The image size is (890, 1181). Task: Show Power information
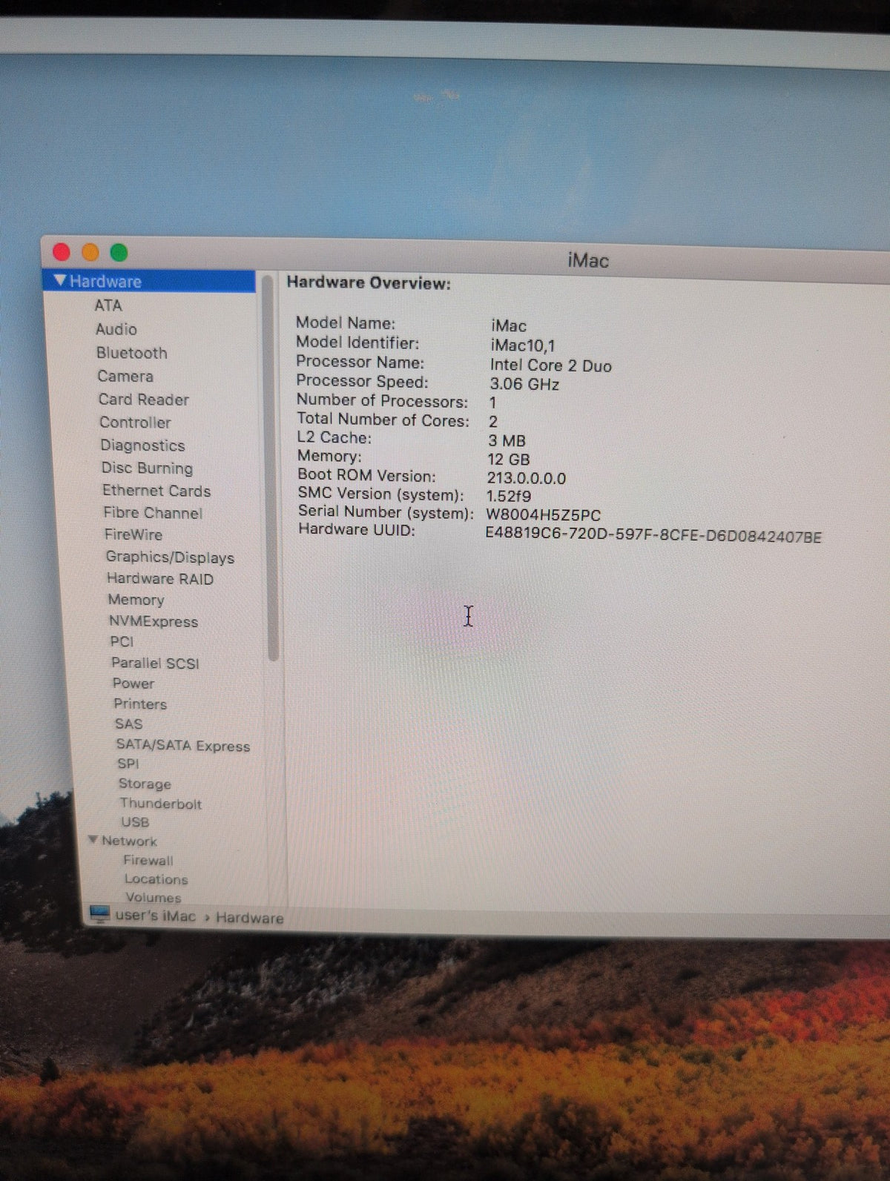pos(133,684)
